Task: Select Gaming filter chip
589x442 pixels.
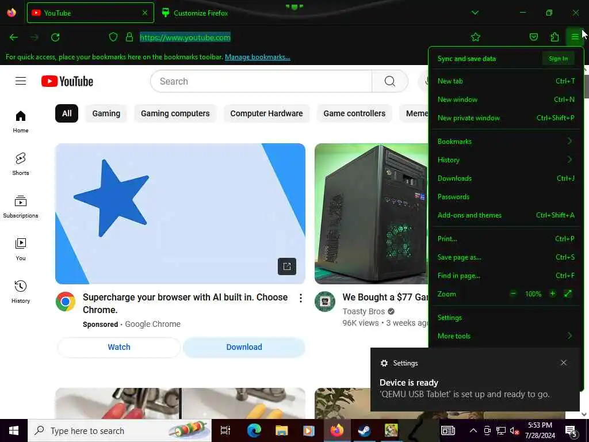Action: [106, 113]
